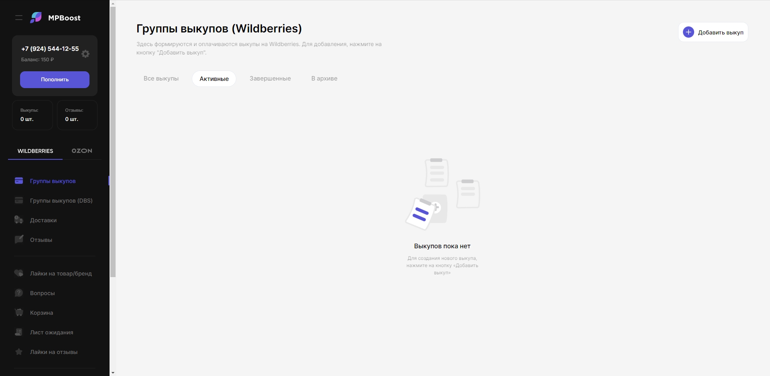Go to Отзывы section

[x=41, y=240]
